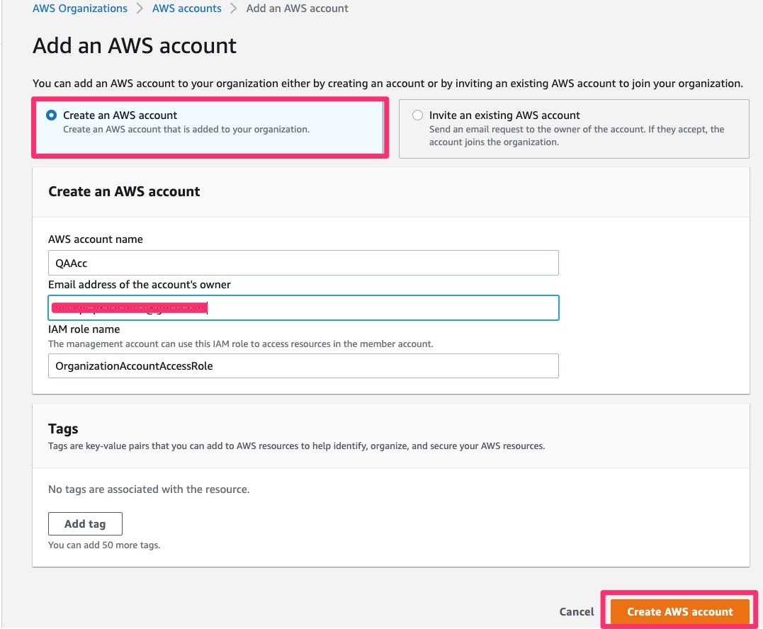Click the chevron after AWS Organizations breadcrumb
This screenshot has height=629, width=763.
point(140,8)
